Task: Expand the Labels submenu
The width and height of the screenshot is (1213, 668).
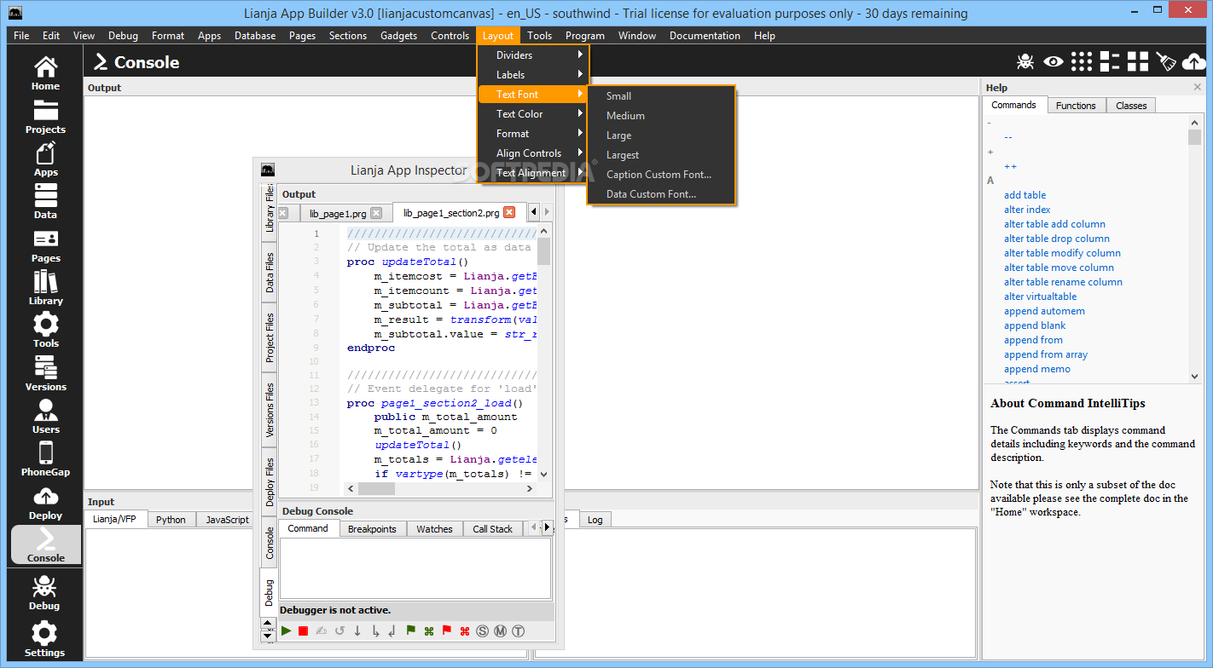Action: tap(533, 75)
